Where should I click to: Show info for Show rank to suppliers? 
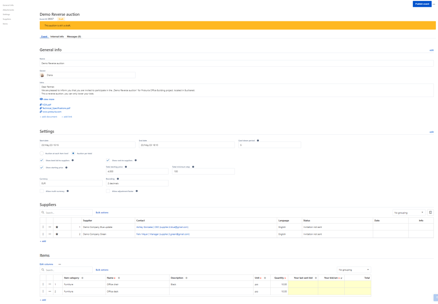(x=136, y=160)
